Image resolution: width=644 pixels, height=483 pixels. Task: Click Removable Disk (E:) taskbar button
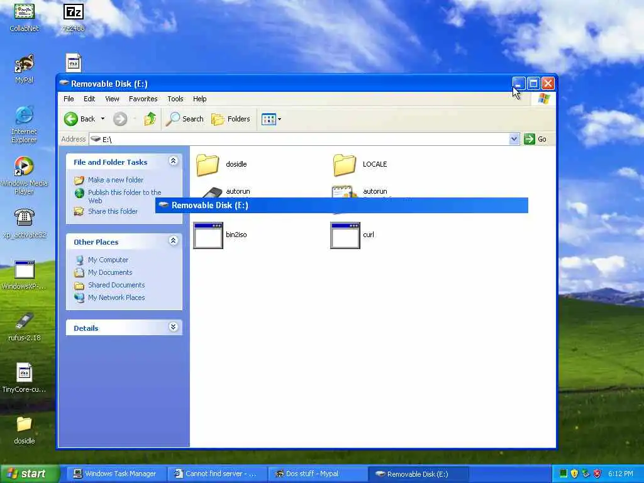pyautogui.click(x=418, y=474)
